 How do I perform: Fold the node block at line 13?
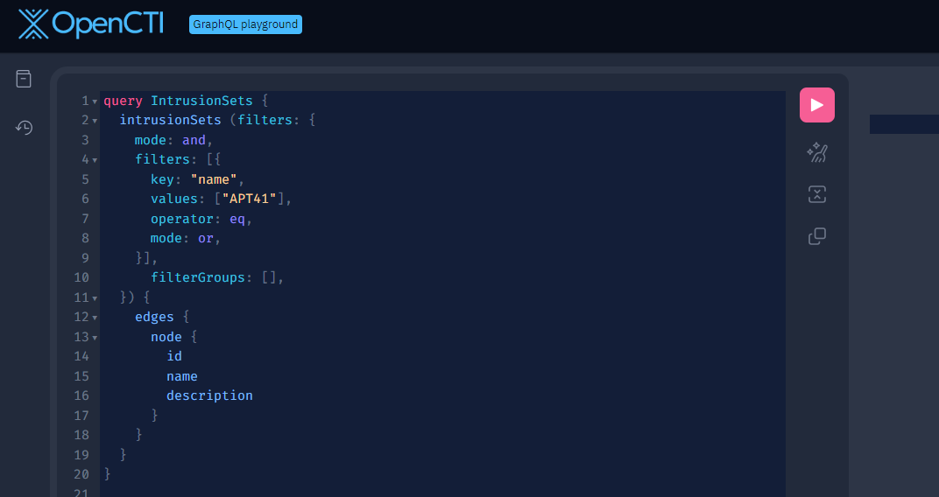pyautogui.click(x=95, y=338)
